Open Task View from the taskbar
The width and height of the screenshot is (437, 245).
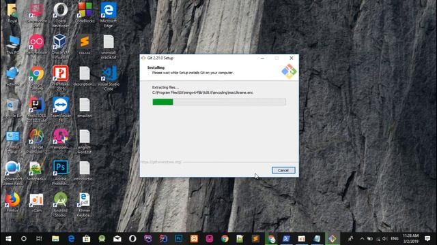click(39, 239)
